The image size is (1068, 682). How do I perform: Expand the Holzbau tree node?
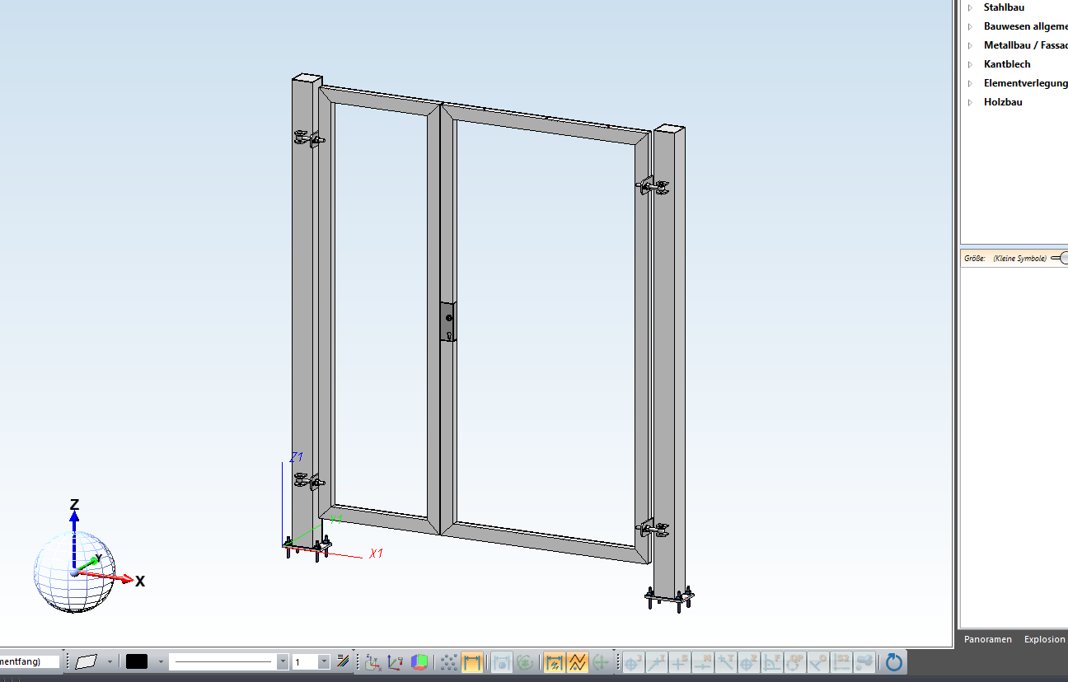(971, 102)
